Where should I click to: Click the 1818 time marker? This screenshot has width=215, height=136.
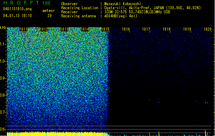(x=166, y=29)
